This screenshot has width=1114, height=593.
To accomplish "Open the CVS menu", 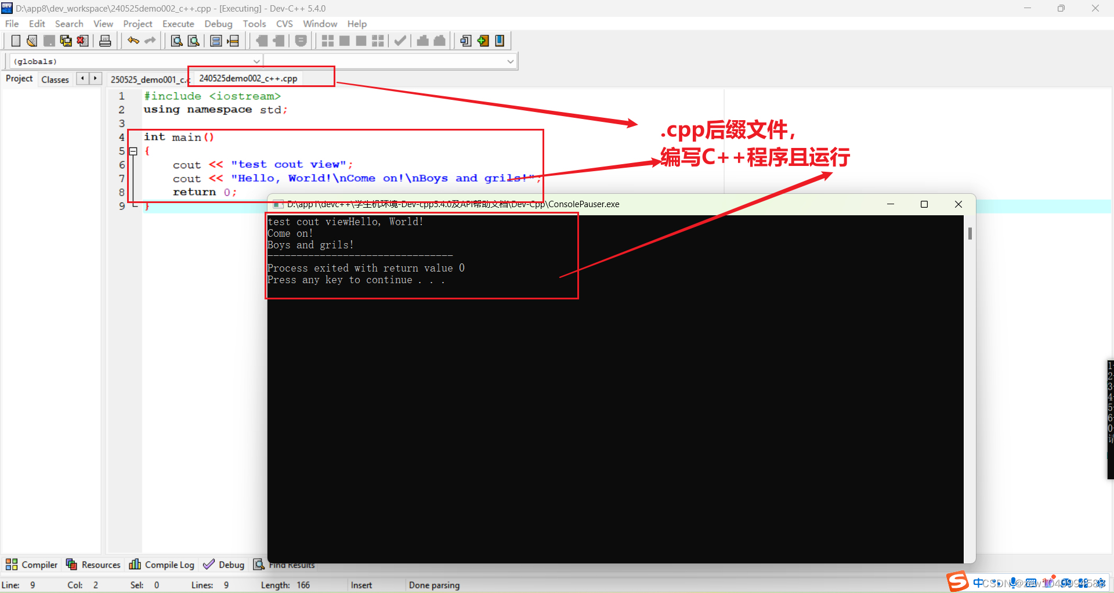I will coord(284,24).
